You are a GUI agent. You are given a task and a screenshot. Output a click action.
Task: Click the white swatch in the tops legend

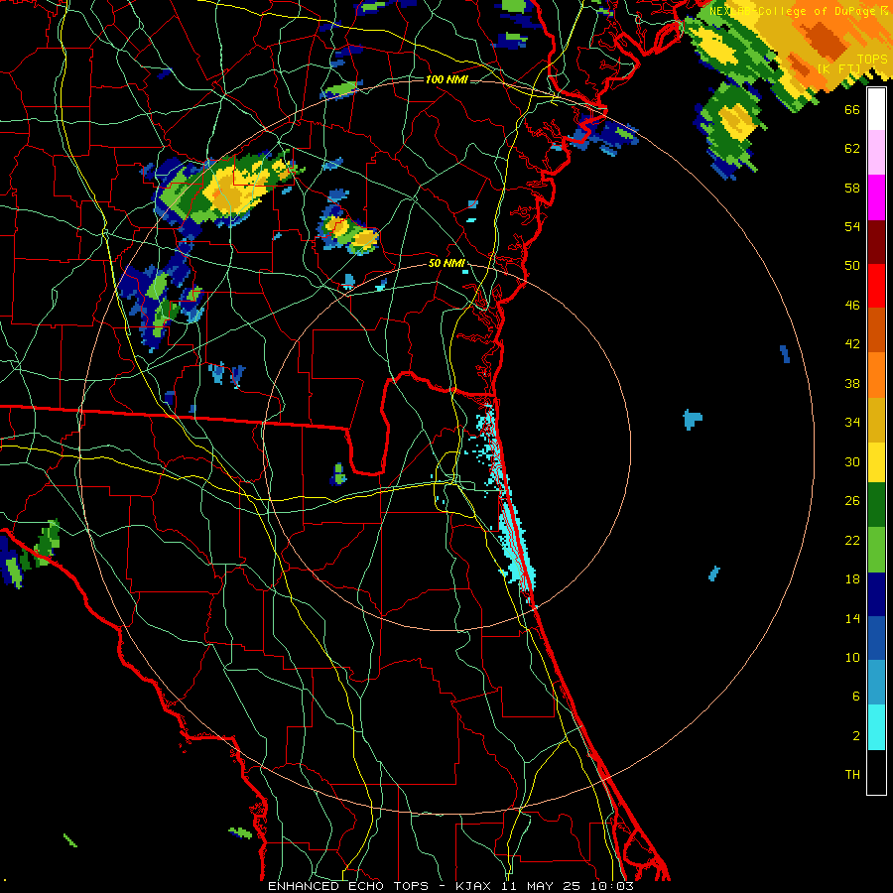point(876,109)
